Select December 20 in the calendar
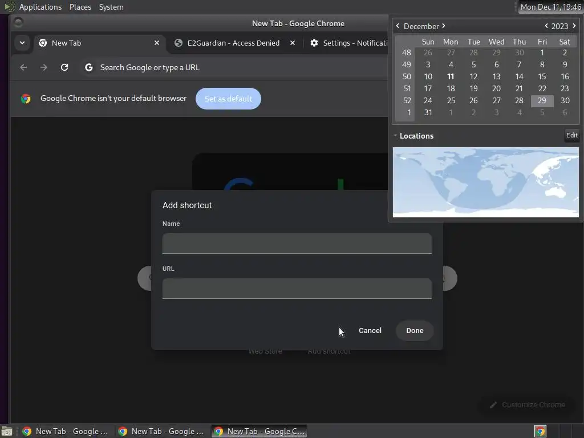The height and width of the screenshot is (438, 584). tap(496, 88)
